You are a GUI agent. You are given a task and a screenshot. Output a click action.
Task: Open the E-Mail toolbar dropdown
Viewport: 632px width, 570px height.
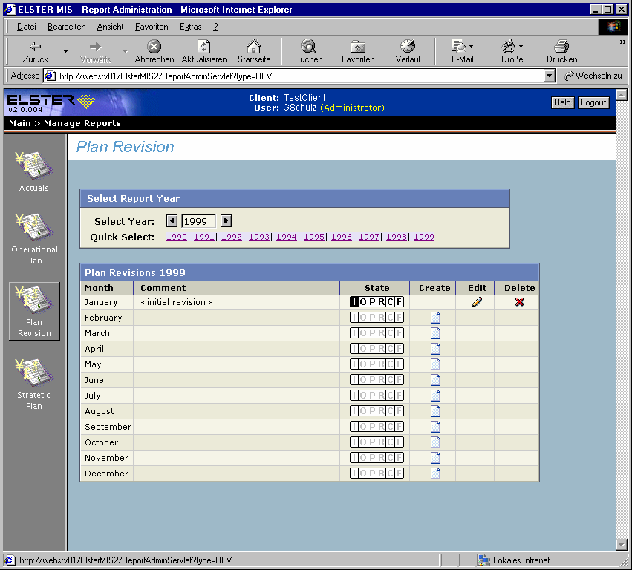tap(471, 47)
